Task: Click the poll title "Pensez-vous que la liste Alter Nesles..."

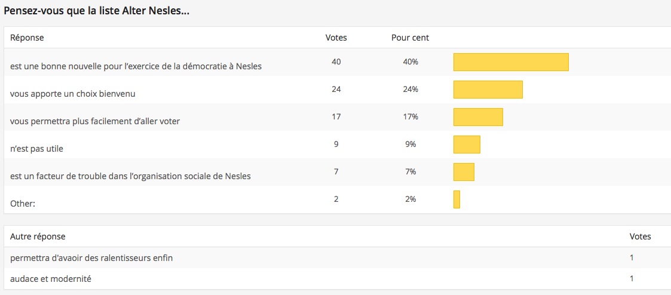Action: coord(97,11)
